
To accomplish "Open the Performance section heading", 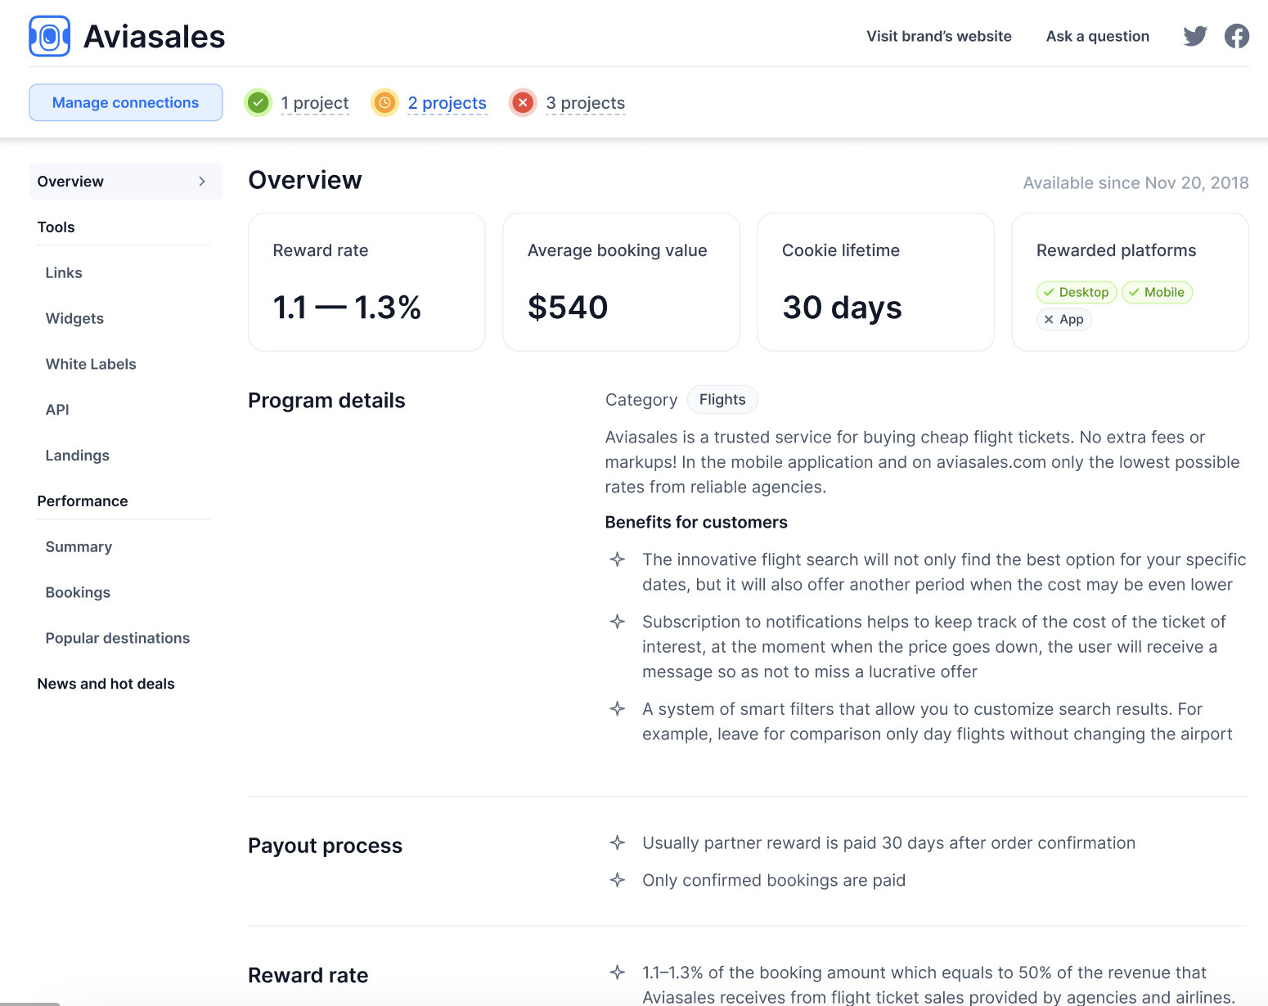I will pyautogui.click(x=83, y=501).
